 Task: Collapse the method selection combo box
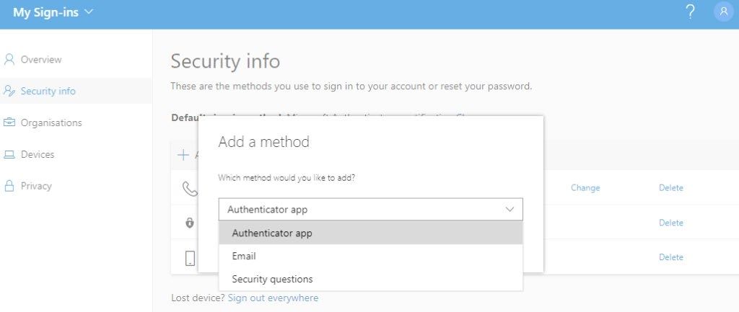click(370, 210)
